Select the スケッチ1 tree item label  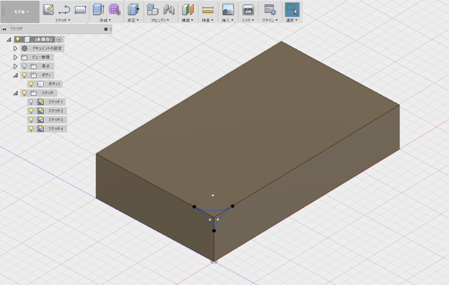pos(56,102)
